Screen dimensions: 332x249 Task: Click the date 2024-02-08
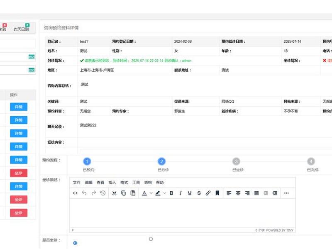(x=183, y=41)
